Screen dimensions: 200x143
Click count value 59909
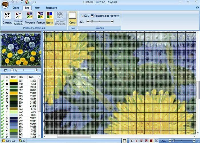pyautogui.click(x=33, y=118)
